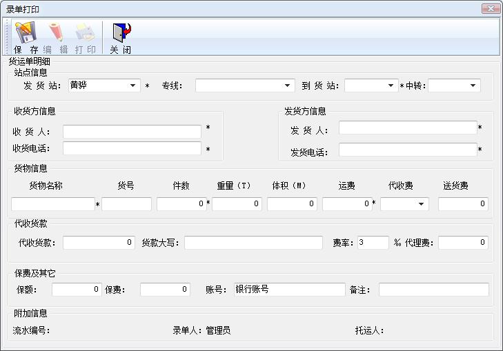Viewport: 503px width, 351px height.
Task: Click the 备注 remarks input field
Action: (433, 290)
